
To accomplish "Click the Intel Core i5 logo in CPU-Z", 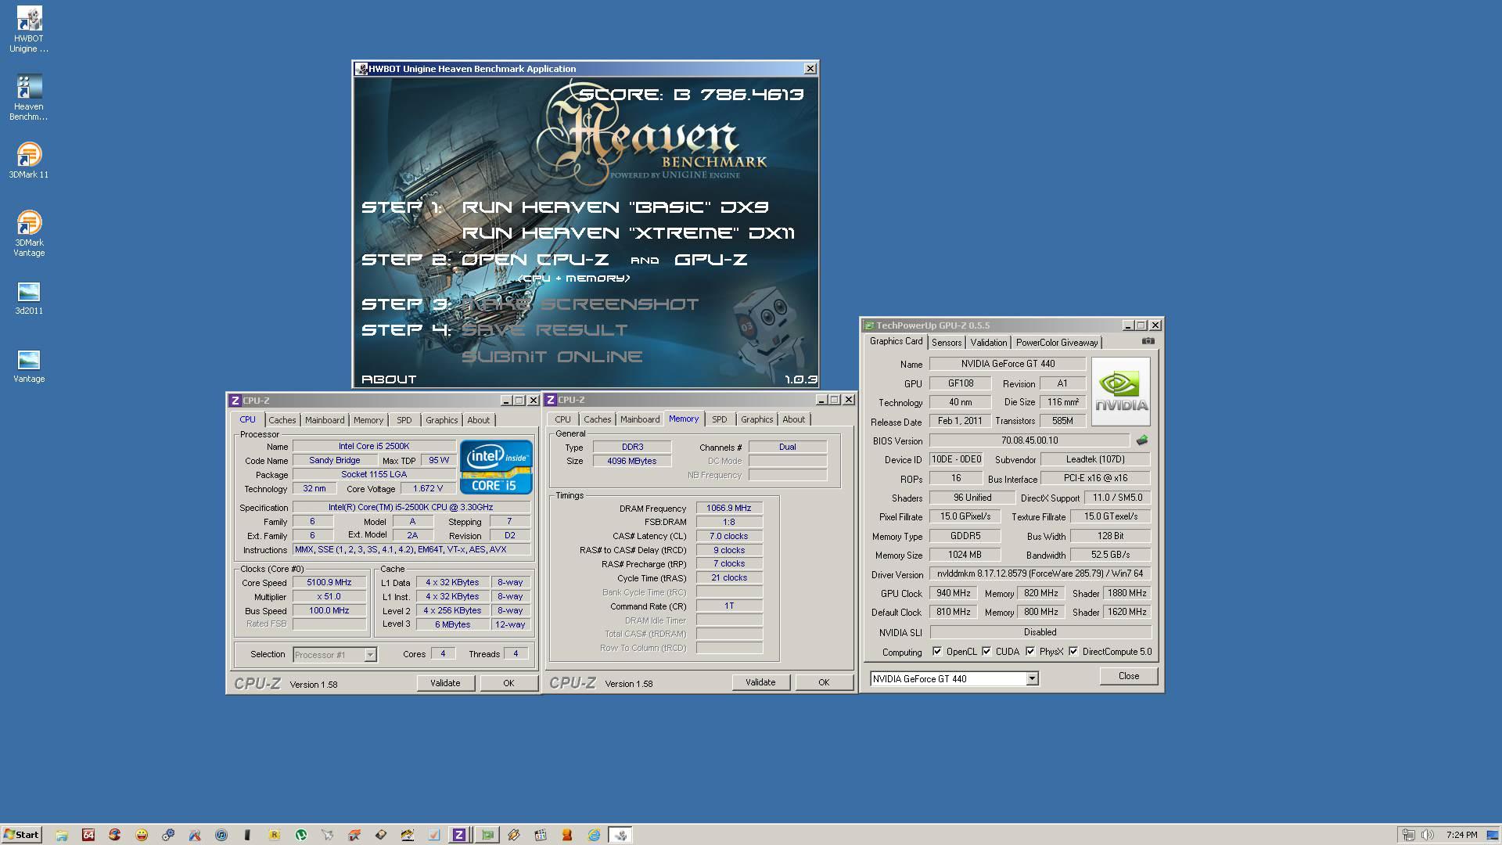I will (x=496, y=467).
